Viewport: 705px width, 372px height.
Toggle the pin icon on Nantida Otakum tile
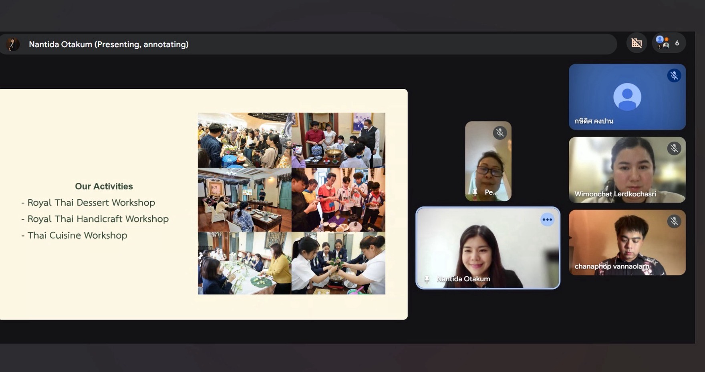[427, 279]
